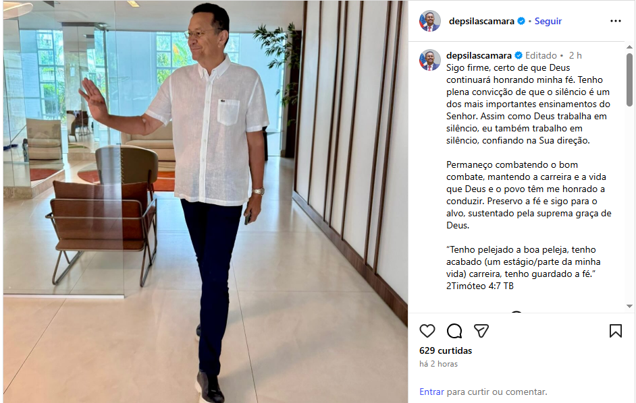Save post with bookmark icon
This screenshot has width=636, height=403.
(x=615, y=331)
